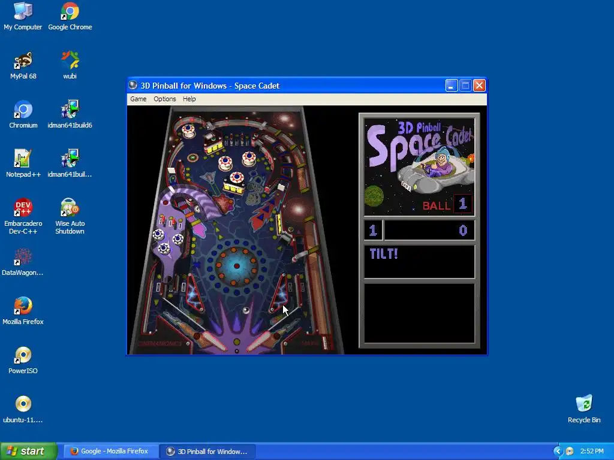Switch to Google - Mozilla Firefox taskbar item

pos(110,451)
